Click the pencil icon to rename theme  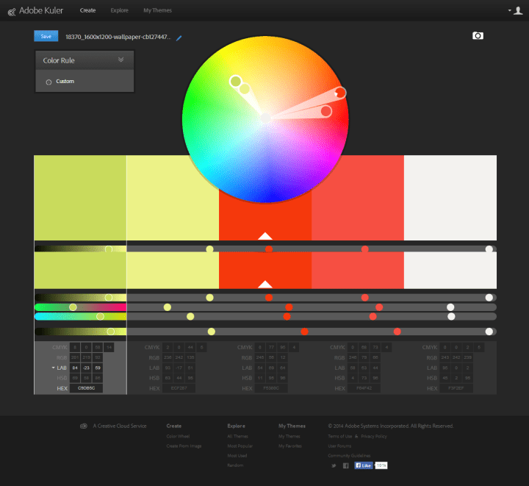(179, 37)
